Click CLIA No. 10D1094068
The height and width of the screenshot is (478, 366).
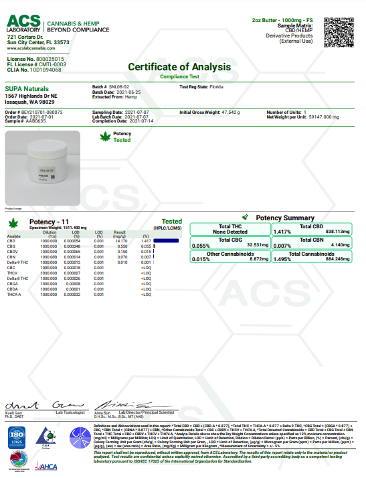click(x=34, y=70)
